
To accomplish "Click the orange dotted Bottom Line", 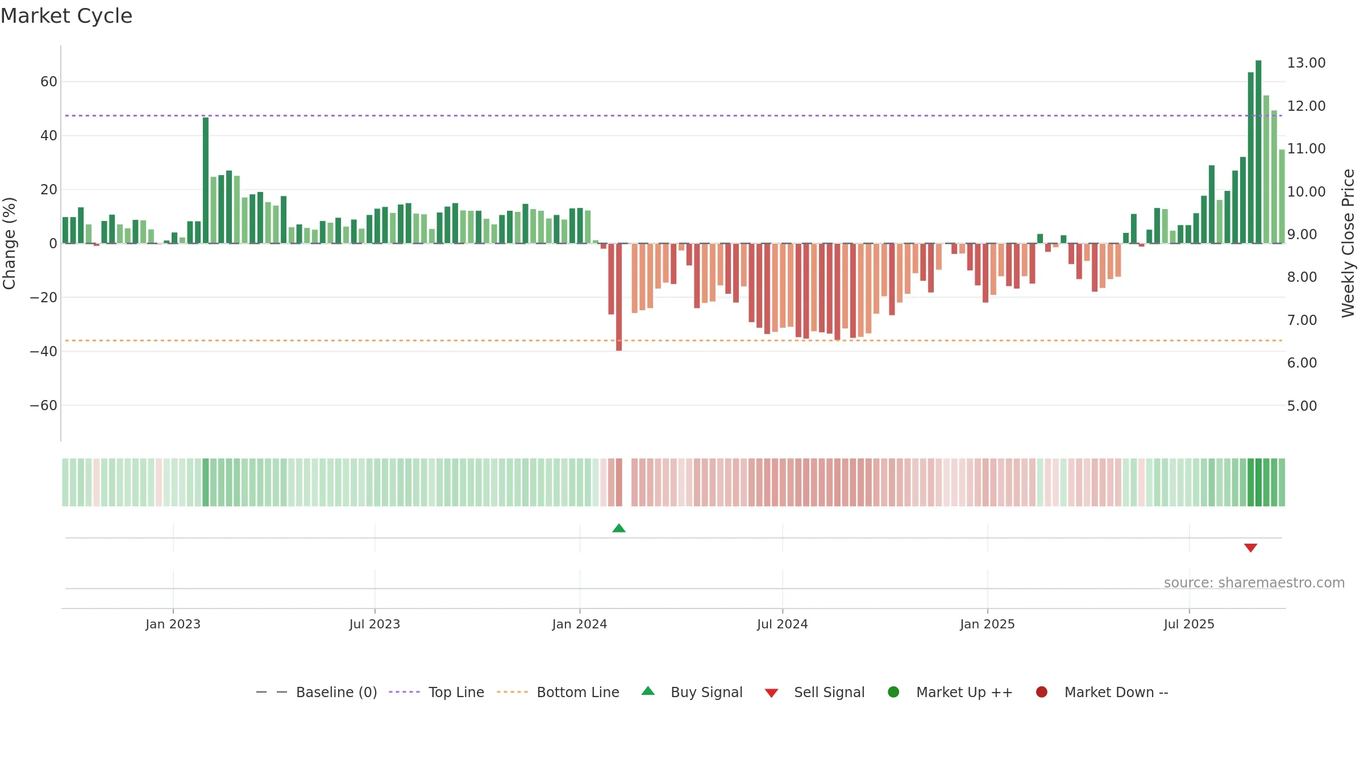I will pos(673,340).
